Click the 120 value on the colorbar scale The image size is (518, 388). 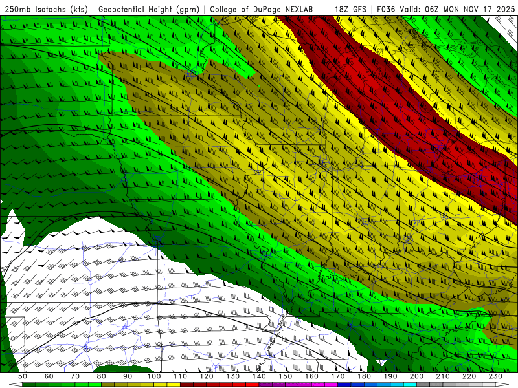207,376
